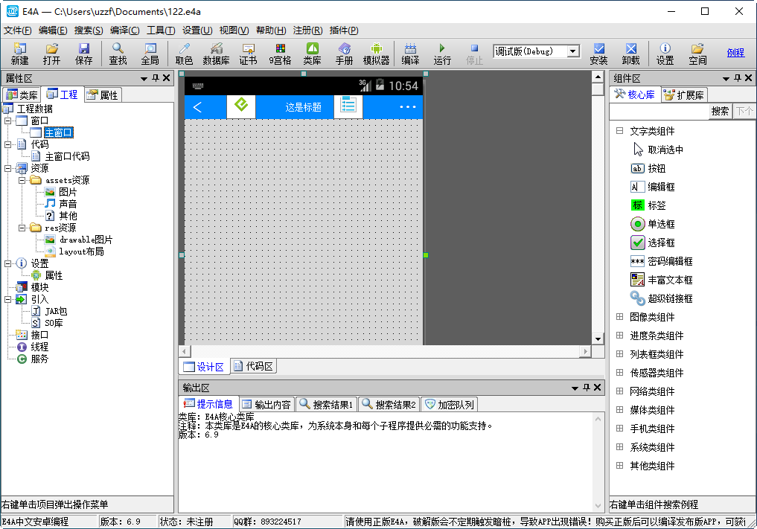This screenshot has width=757, height=529.
Task: Click the 搜索 button in component panel
Action: [x=720, y=111]
